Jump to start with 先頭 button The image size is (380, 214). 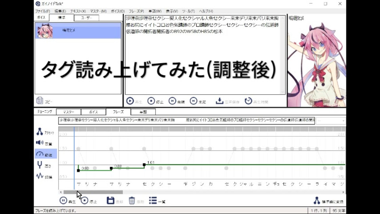(x=172, y=101)
